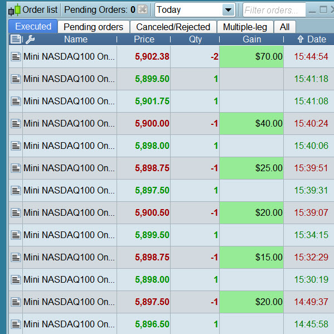Image resolution: width=334 pixels, height=334 pixels.
Task: Open details icon for 15:39:51 order
Action: click(x=16, y=168)
